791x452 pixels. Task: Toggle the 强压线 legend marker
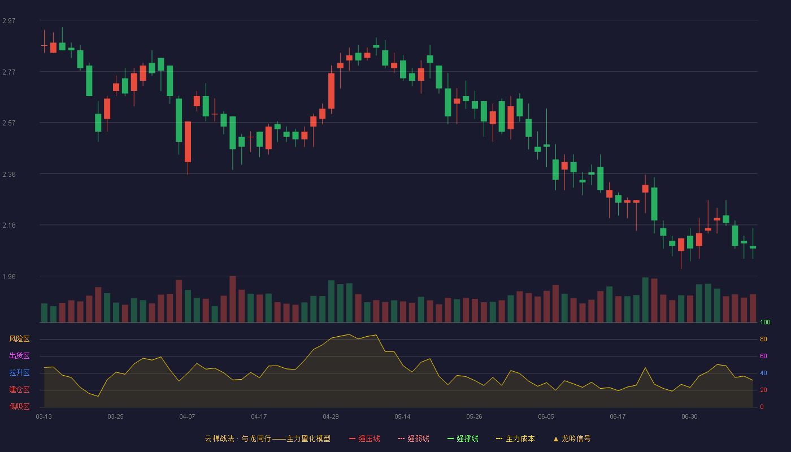[x=364, y=438]
